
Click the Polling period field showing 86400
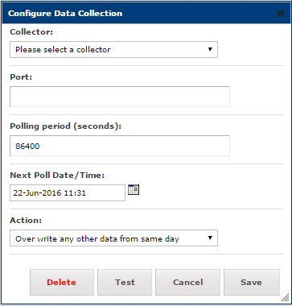[x=120, y=146]
